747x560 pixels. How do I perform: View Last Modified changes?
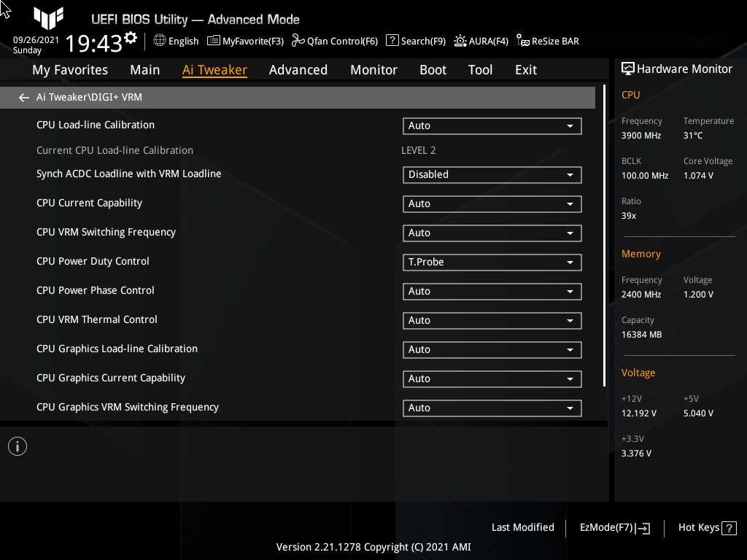pos(522,527)
